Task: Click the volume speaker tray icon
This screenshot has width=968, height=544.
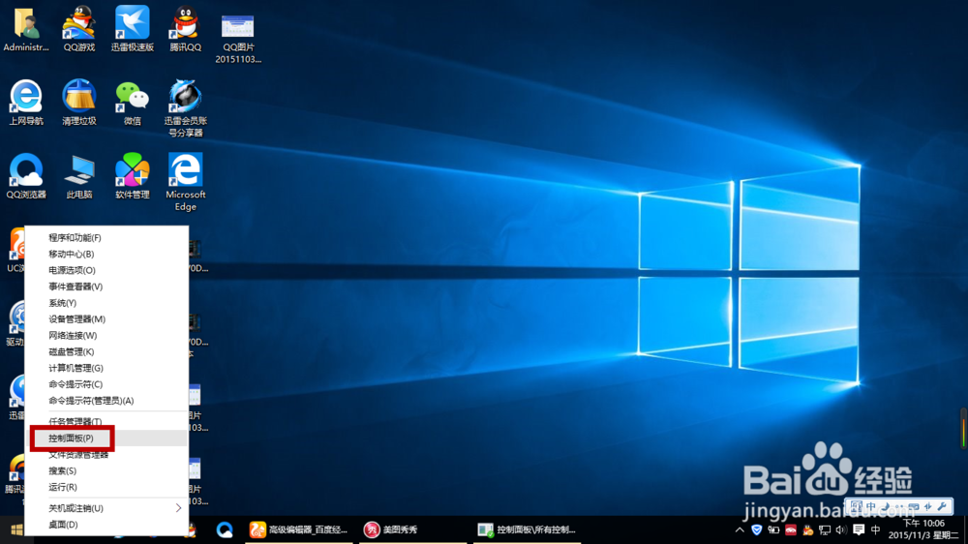Action: coord(841,529)
